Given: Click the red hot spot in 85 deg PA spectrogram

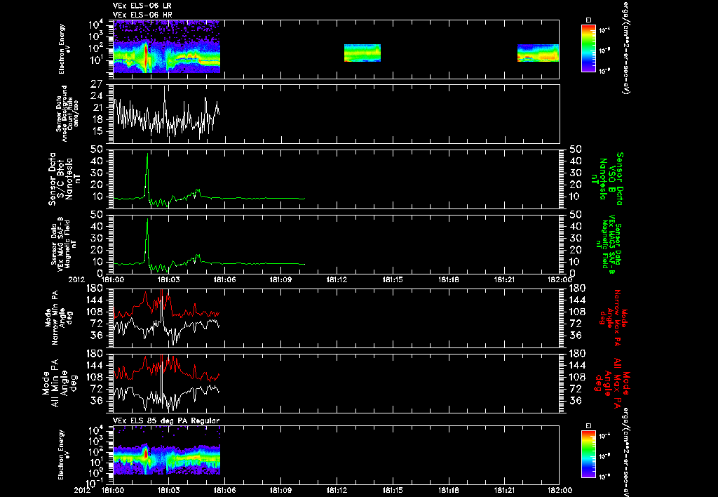Looking at the screenshot, I should coord(146,454).
